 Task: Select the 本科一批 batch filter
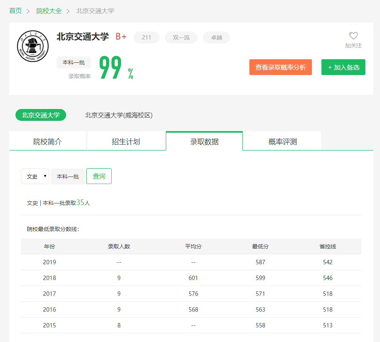[x=67, y=176]
